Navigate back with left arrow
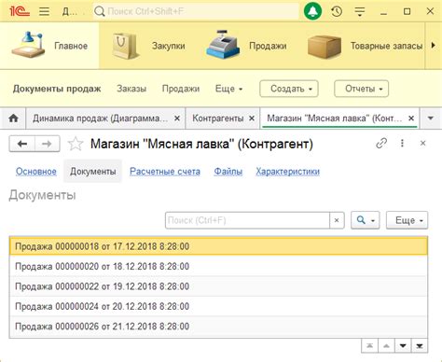This screenshot has height=362, width=442. (22, 144)
